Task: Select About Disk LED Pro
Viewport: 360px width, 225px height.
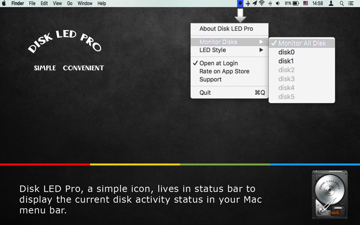Action: [x=229, y=29]
